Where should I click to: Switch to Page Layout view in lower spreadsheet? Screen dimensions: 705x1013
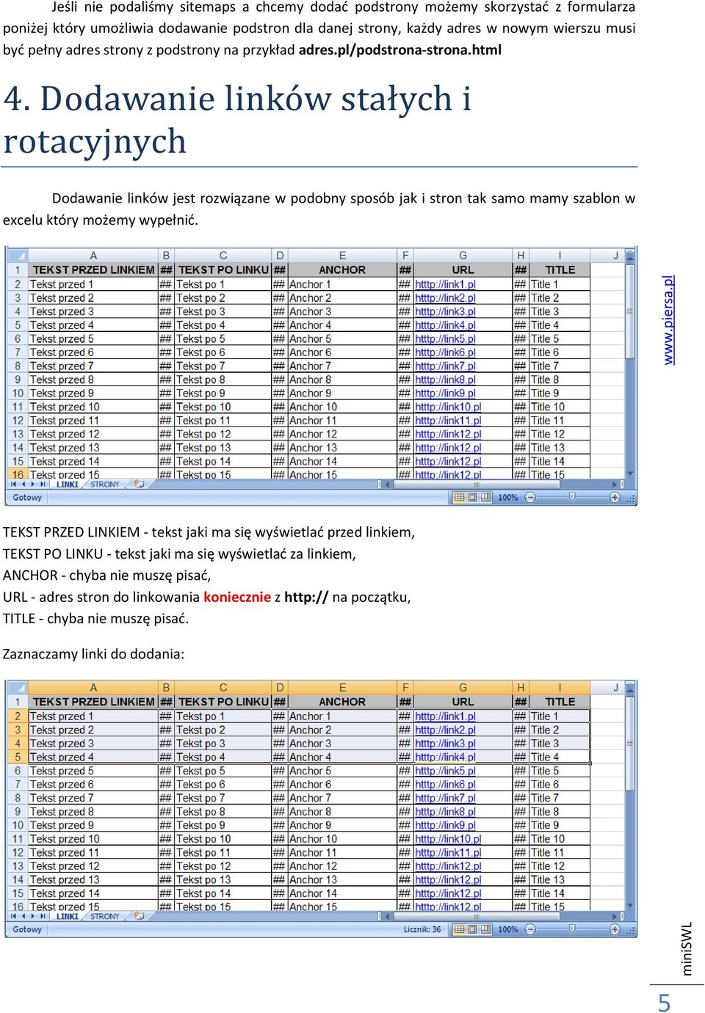(472, 929)
